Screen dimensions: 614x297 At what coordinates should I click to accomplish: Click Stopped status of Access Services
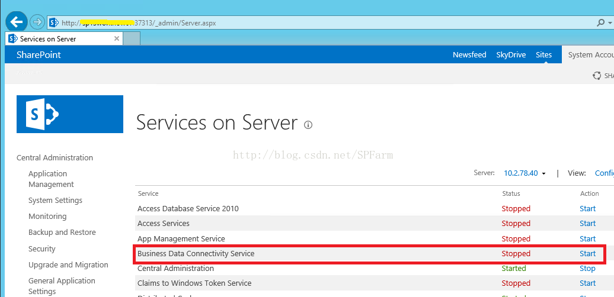[x=516, y=224]
